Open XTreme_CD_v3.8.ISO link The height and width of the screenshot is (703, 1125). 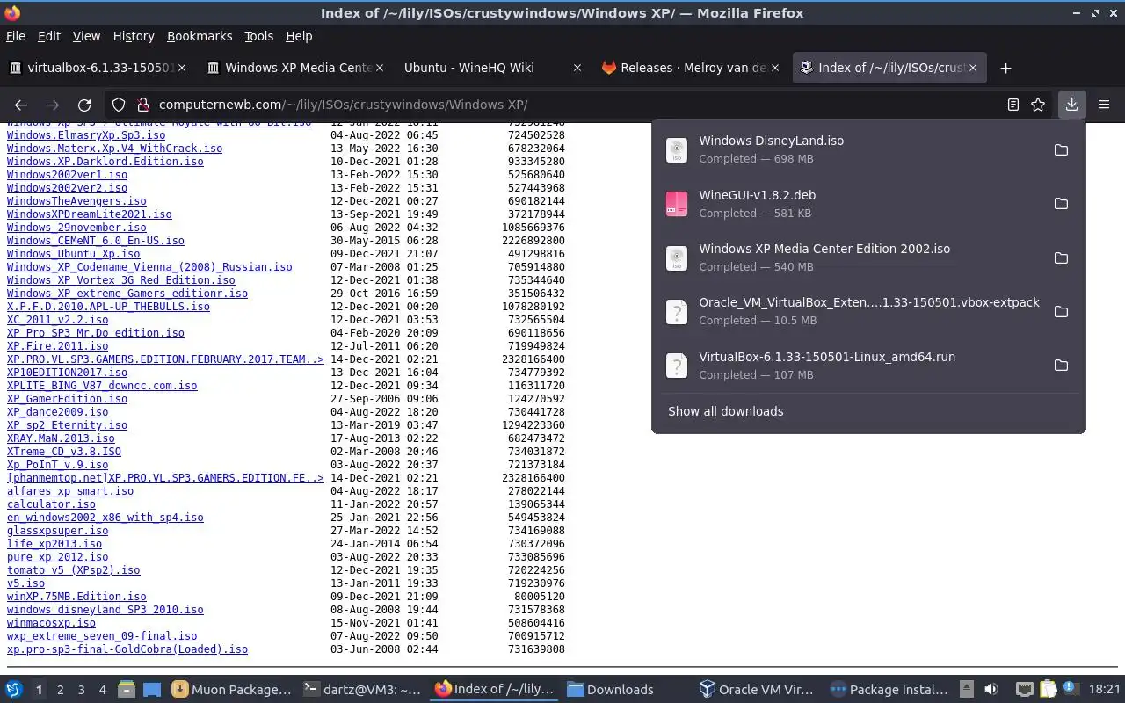64,452
